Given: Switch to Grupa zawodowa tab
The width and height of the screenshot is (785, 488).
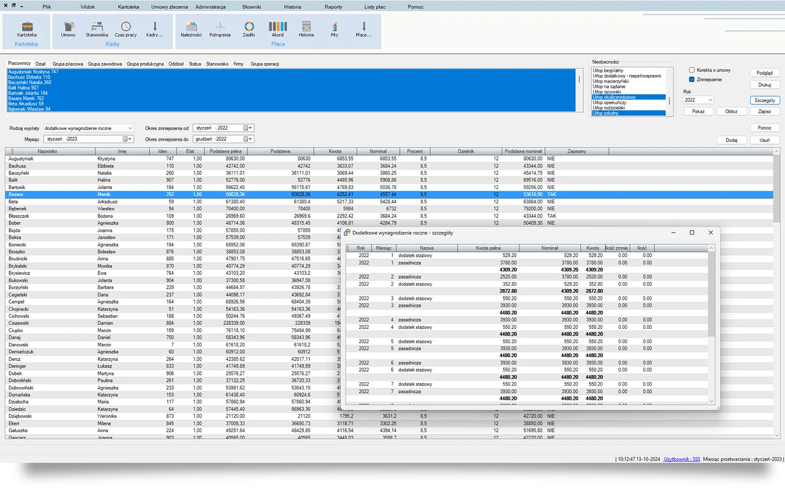Looking at the screenshot, I should pos(105,64).
